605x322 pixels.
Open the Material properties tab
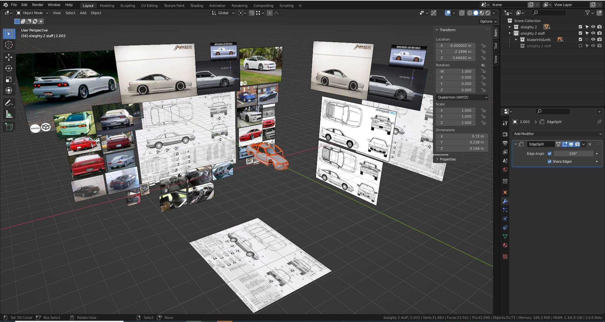coord(505,245)
